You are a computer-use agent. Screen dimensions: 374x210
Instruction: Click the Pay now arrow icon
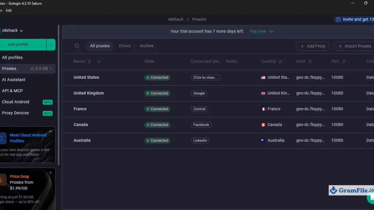coord(271,31)
